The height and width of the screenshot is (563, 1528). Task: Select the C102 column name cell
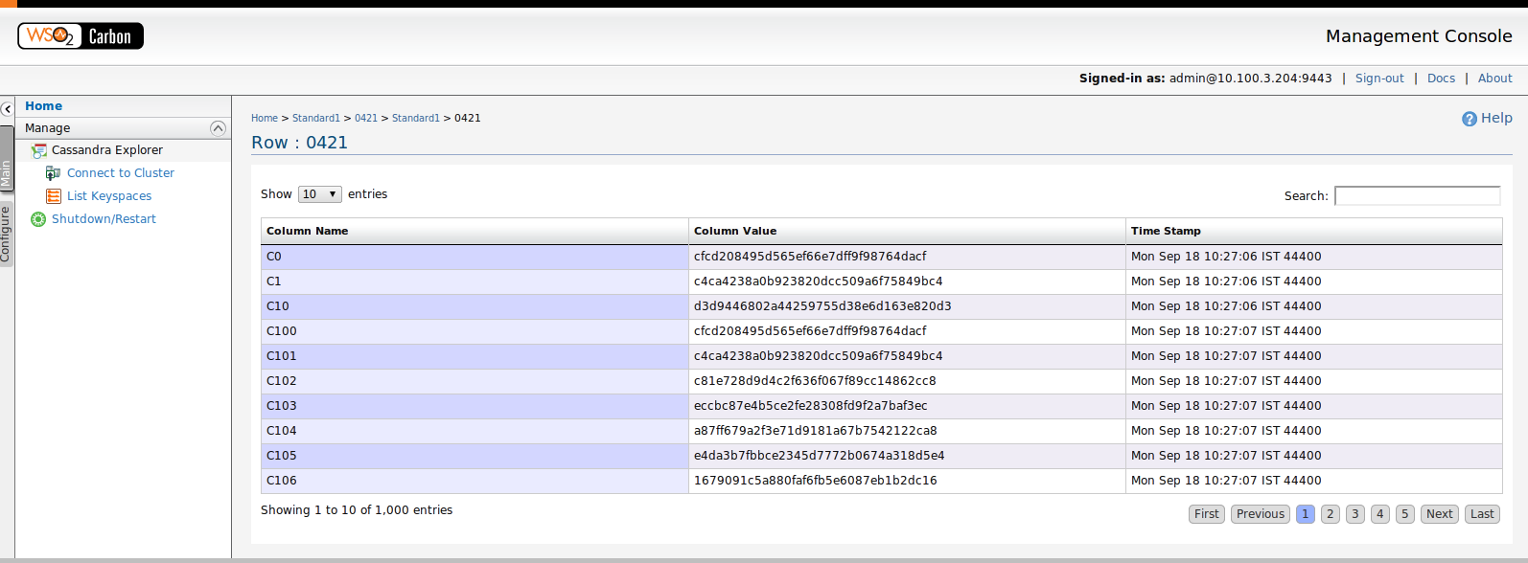[x=475, y=381]
